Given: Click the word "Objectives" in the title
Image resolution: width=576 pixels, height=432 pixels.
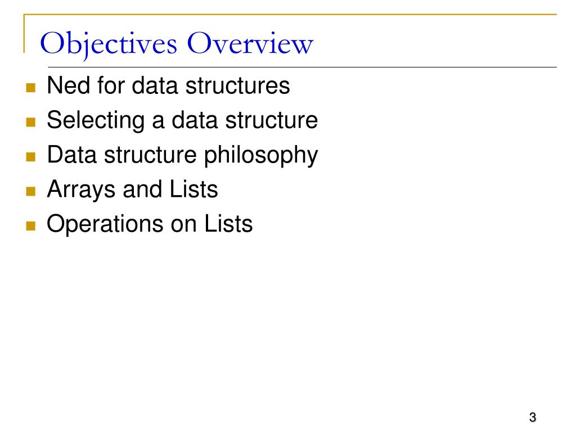Looking at the screenshot, I should (x=109, y=45).
